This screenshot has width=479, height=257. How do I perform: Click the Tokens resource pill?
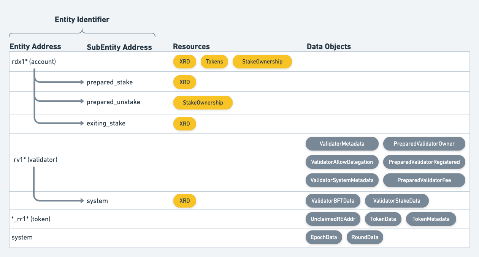tap(214, 62)
